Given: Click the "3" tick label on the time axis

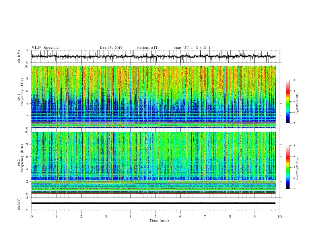Looking at the screenshot, I should pyautogui.click(x=106, y=216).
